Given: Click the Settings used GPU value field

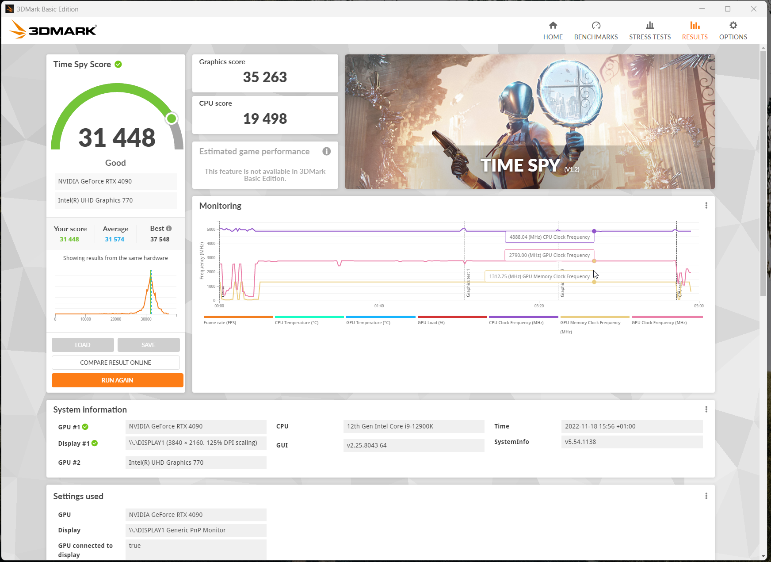Looking at the screenshot, I should tap(196, 515).
